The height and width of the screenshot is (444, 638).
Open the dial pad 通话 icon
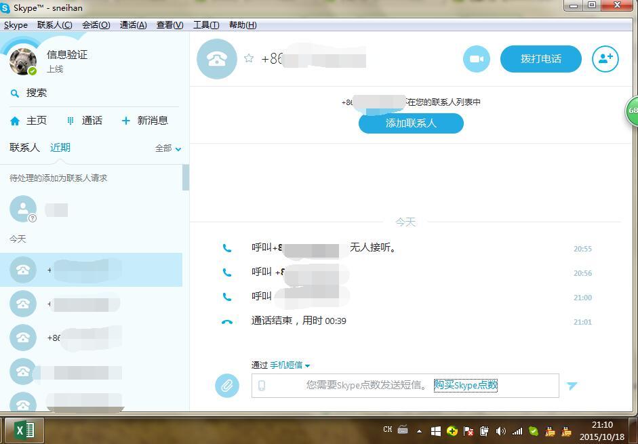(71, 121)
